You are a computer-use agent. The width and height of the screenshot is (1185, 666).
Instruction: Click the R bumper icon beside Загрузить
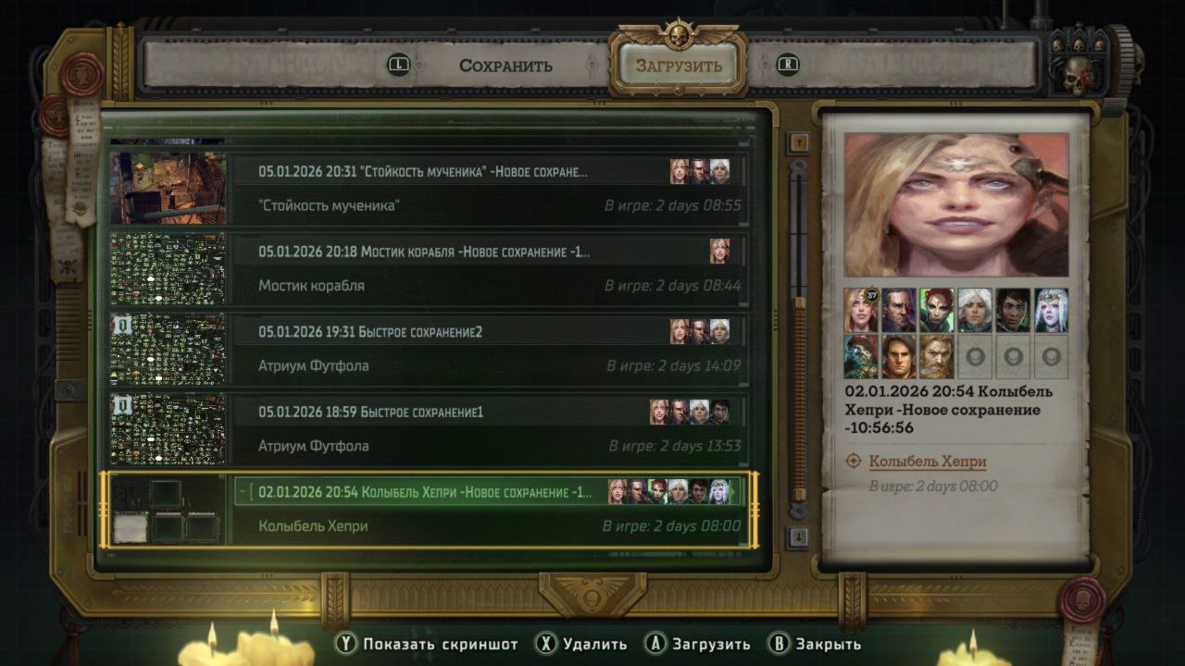tap(788, 65)
